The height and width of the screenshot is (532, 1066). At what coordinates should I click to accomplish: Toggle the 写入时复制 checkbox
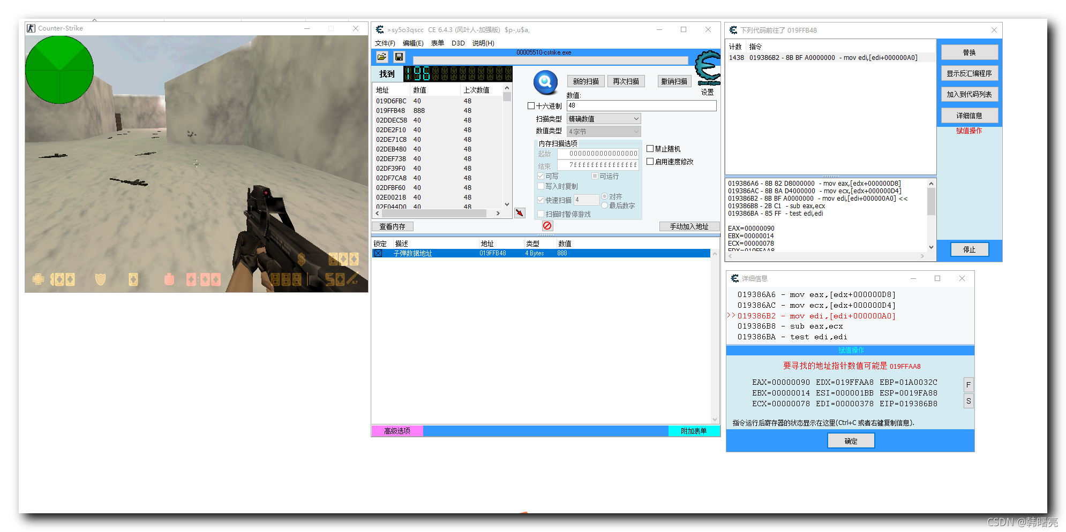click(x=541, y=186)
